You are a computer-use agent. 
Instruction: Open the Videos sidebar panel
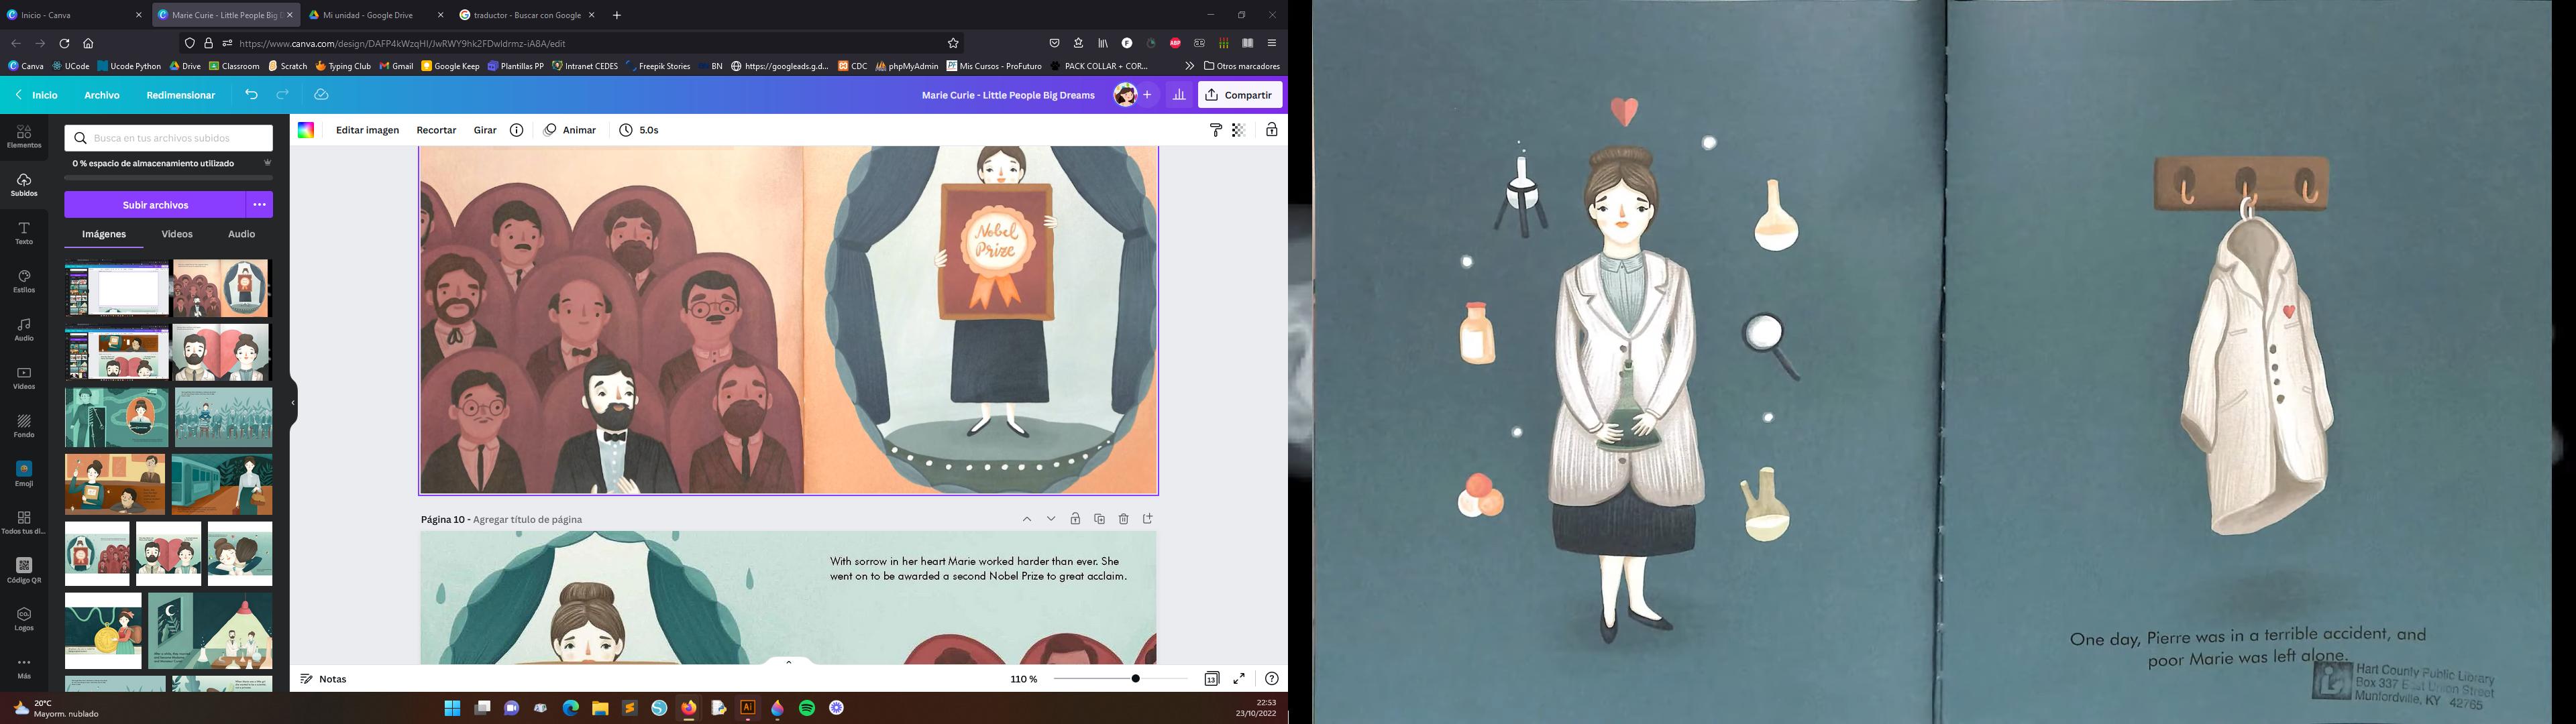24,378
